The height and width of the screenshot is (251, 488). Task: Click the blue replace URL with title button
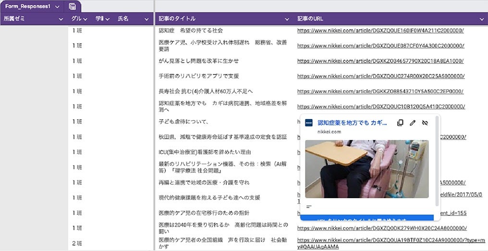coord(366,218)
